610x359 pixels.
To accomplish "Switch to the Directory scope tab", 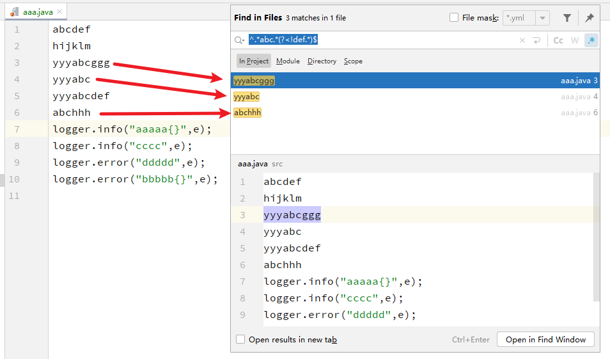I will click(x=322, y=61).
